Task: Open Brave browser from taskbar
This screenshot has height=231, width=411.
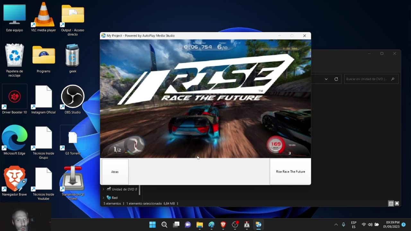Action: point(223,225)
